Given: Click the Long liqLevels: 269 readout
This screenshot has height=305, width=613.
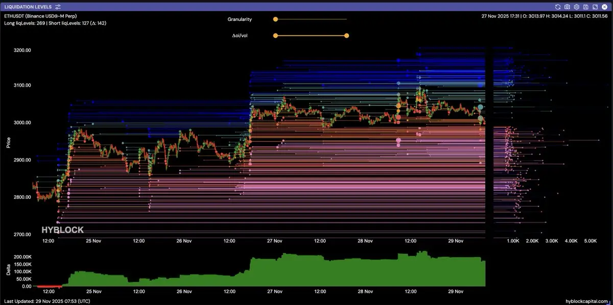Looking at the screenshot, I should [x=24, y=23].
